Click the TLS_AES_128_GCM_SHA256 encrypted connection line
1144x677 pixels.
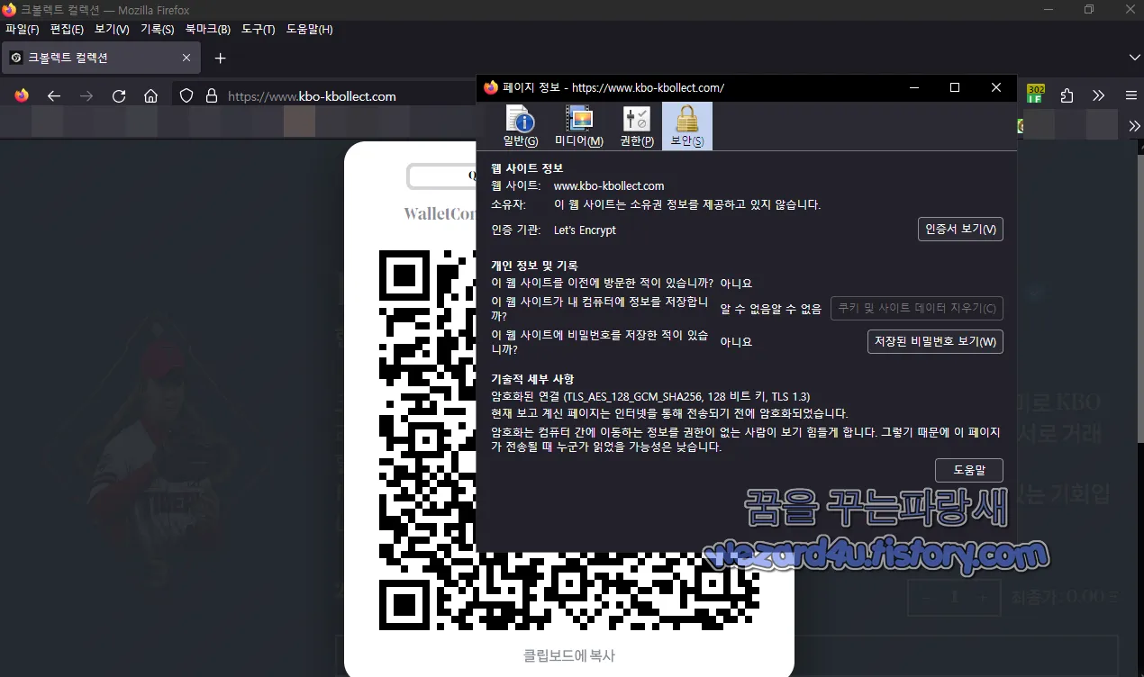[650, 397]
